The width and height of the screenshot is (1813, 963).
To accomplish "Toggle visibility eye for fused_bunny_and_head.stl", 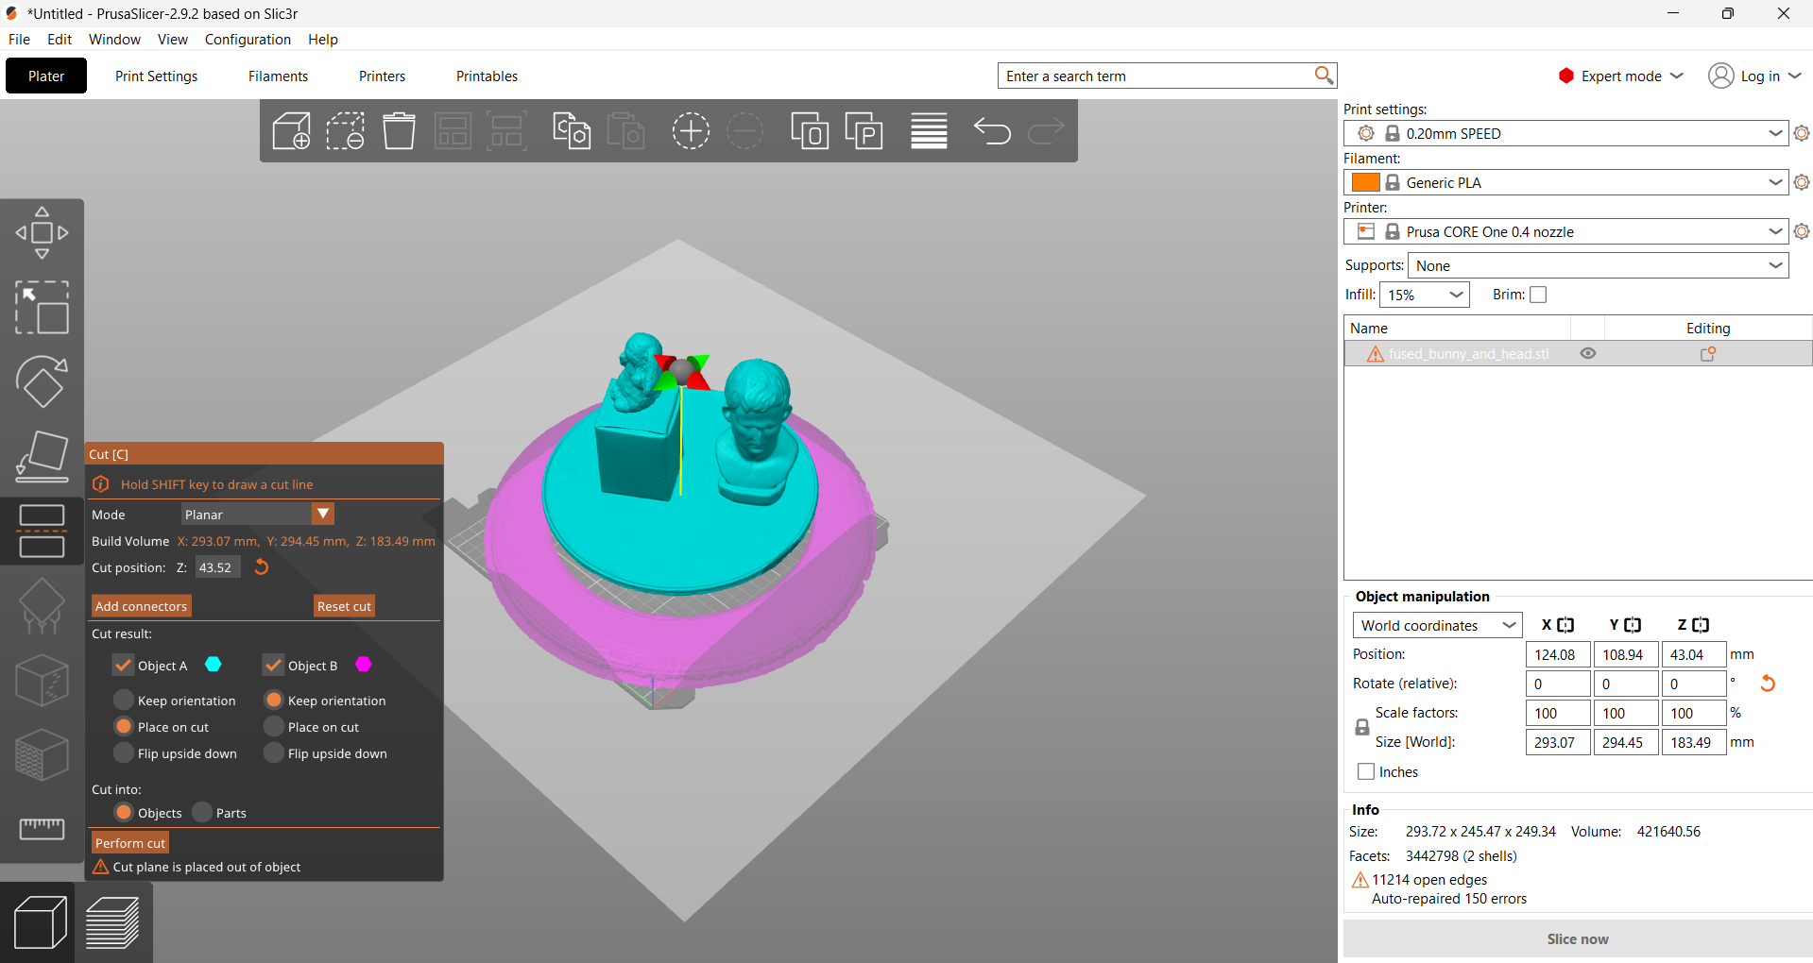I will click(x=1588, y=353).
